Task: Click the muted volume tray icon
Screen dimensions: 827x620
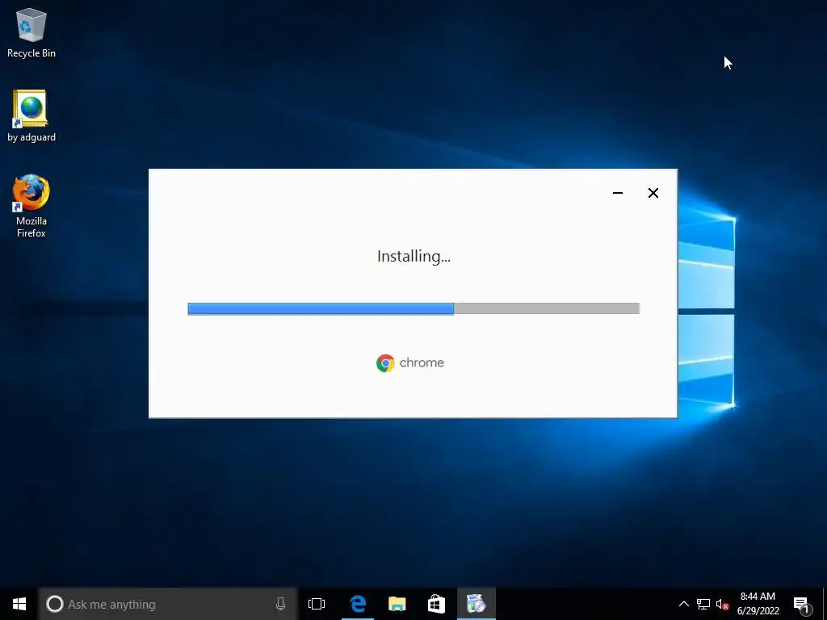Action: coord(722,604)
